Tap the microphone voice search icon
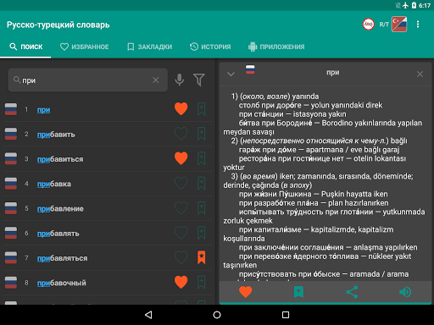 click(x=180, y=80)
